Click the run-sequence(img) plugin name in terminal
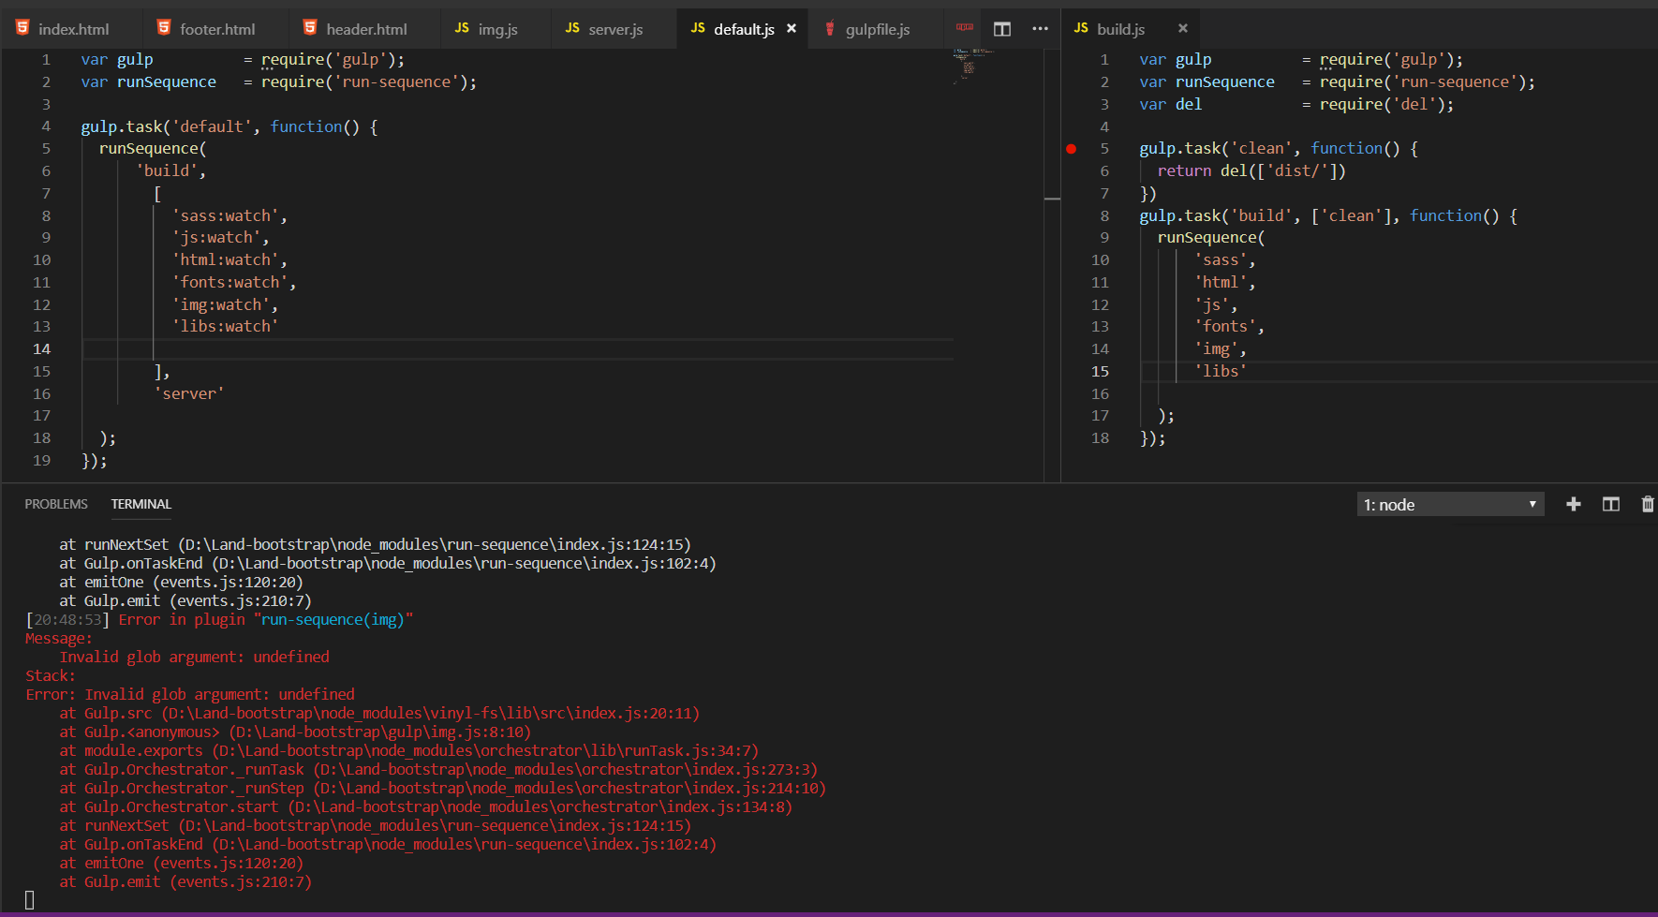 333,620
